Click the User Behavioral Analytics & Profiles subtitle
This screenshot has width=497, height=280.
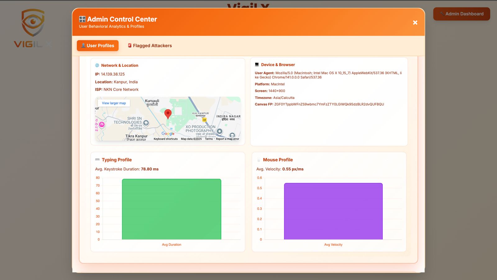[112, 27]
